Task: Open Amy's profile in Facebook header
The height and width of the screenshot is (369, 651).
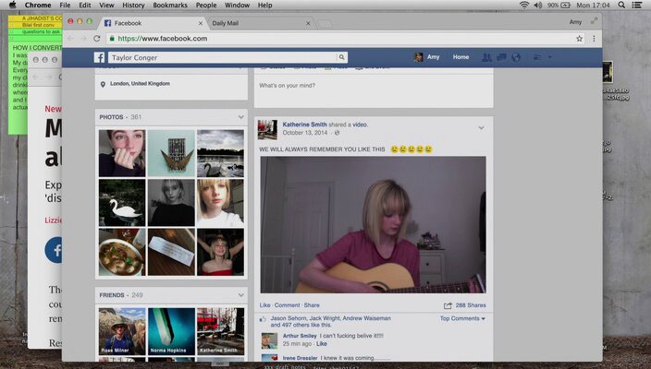Action: [427, 57]
